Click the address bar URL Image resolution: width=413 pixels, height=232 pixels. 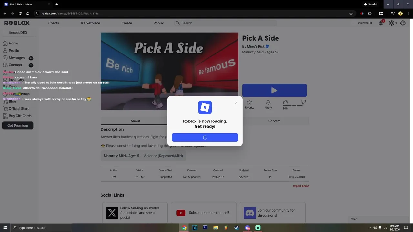70,14
